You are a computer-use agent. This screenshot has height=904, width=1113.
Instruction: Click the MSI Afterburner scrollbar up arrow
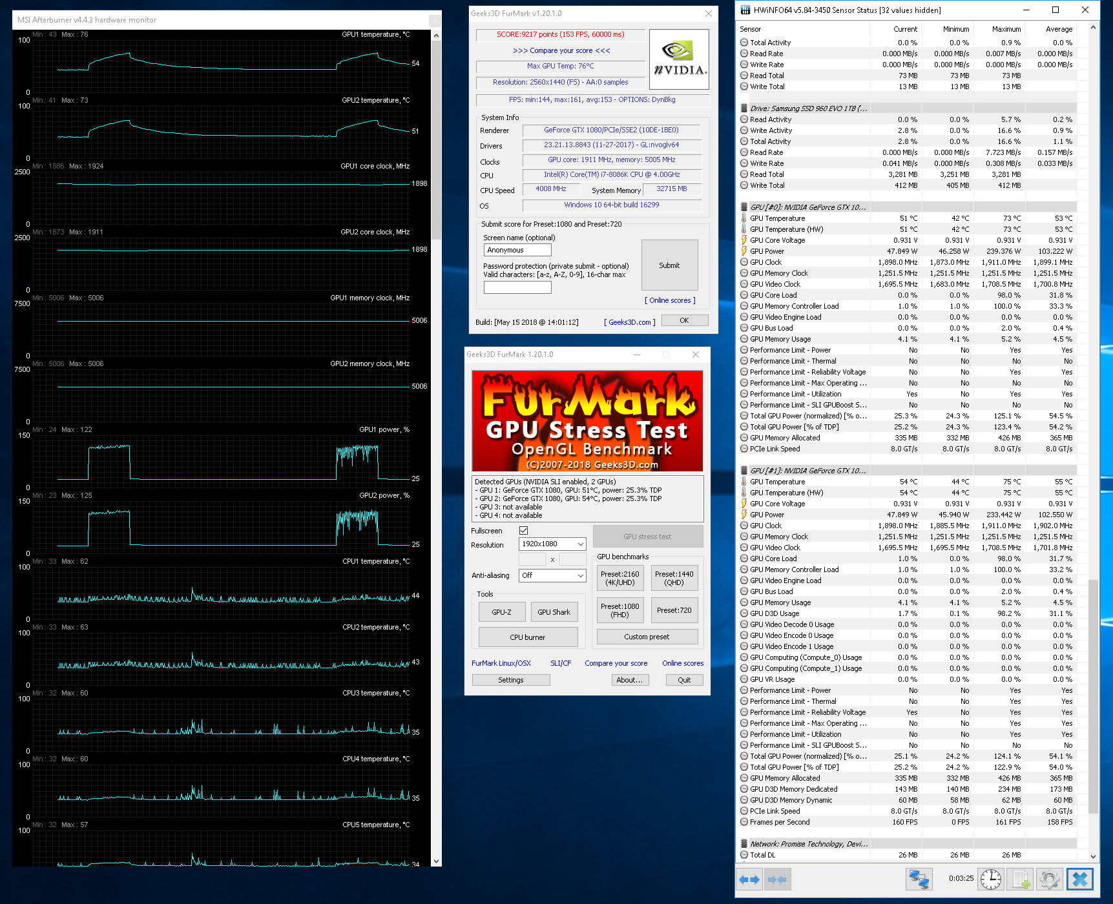pos(436,36)
